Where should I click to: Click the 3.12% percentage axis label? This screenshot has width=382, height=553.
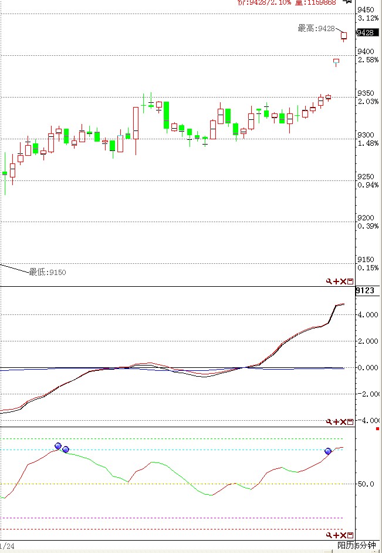pos(369,18)
